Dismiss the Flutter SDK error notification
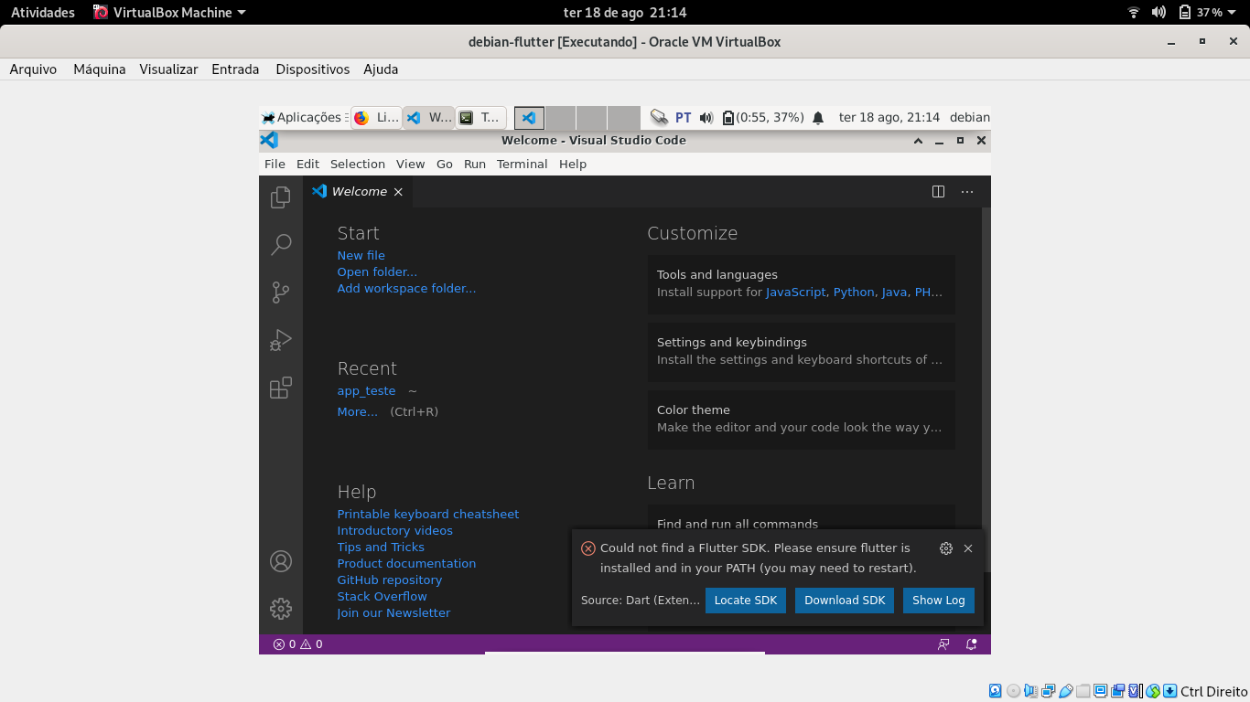This screenshot has width=1250, height=702. click(968, 548)
